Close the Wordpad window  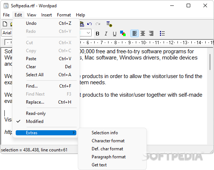tap(205, 5)
